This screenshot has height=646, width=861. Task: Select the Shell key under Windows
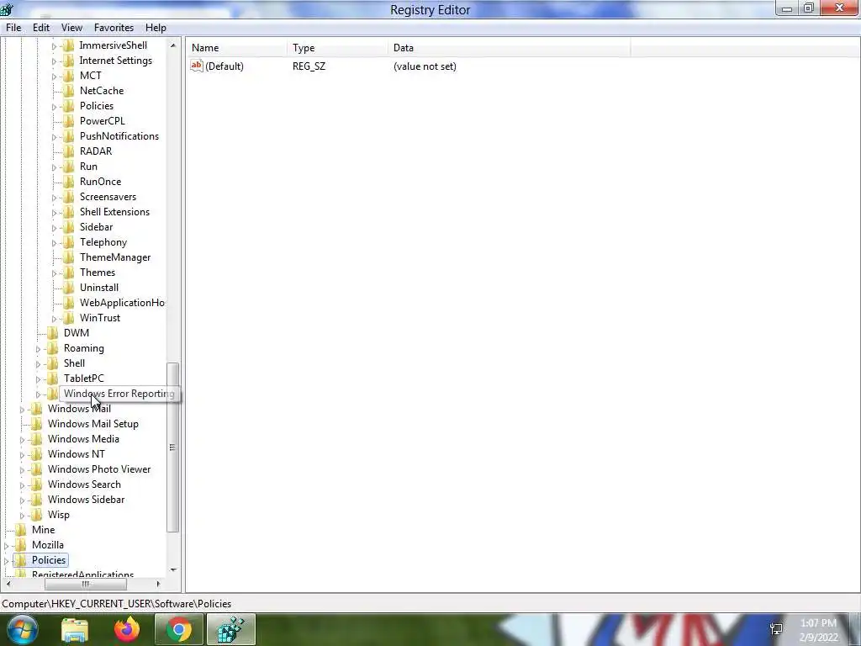point(74,363)
